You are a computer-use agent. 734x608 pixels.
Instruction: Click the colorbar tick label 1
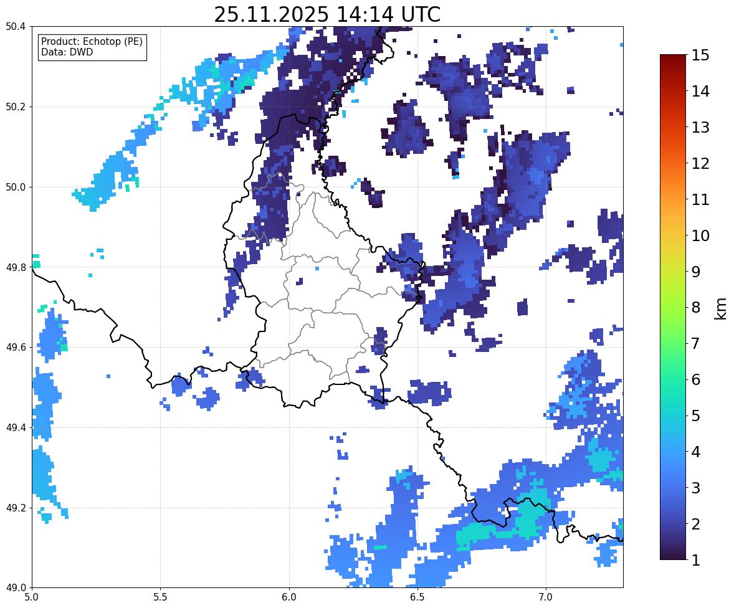coord(696,560)
